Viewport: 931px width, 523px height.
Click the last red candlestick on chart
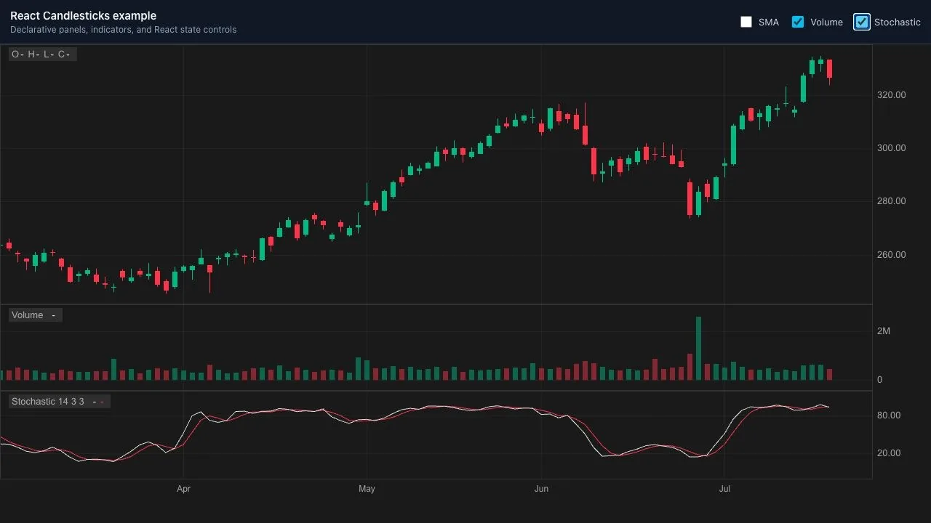point(829,69)
